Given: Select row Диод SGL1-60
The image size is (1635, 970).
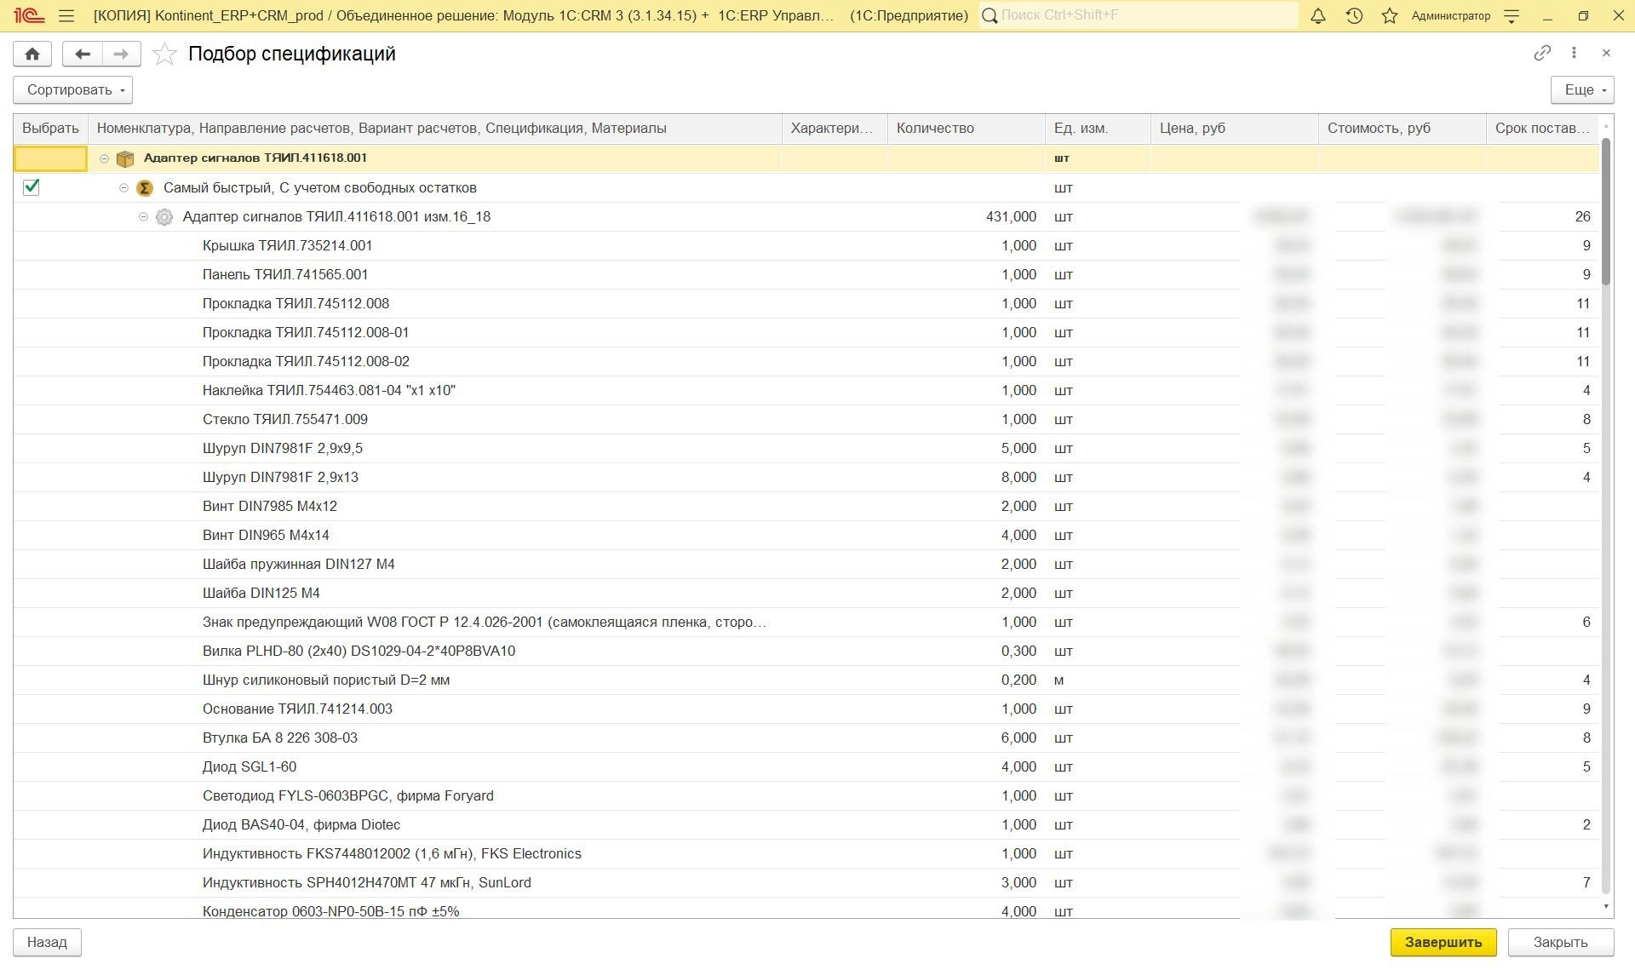Looking at the screenshot, I should click(806, 767).
